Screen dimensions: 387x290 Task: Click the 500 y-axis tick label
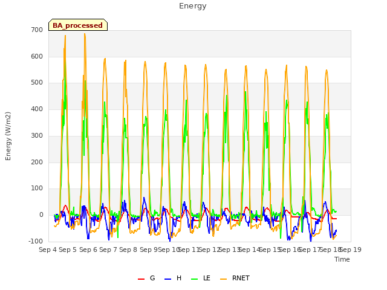[x=37, y=83]
